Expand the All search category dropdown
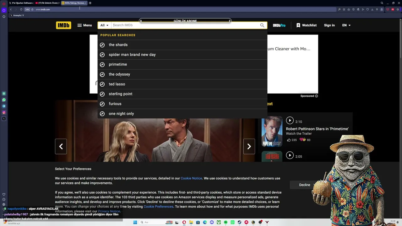This screenshot has height=226, width=402. (104, 25)
